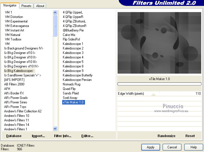Select Andrew's Filters 10 category
This screenshot has height=152, width=204.
pos(17,116)
